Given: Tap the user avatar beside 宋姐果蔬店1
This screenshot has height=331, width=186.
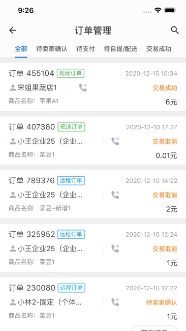Looking at the screenshot, I should pos(13,88).
